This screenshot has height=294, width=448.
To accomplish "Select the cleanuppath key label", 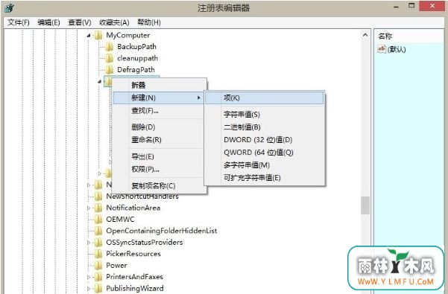I will (138, 59).
